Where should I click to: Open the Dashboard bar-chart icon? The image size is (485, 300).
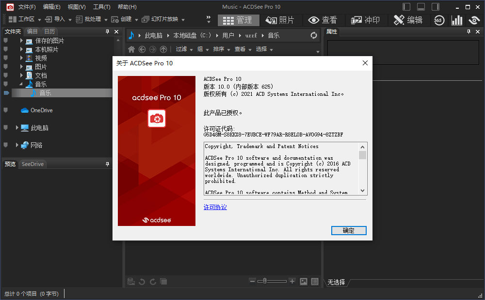tap(456, 20)
